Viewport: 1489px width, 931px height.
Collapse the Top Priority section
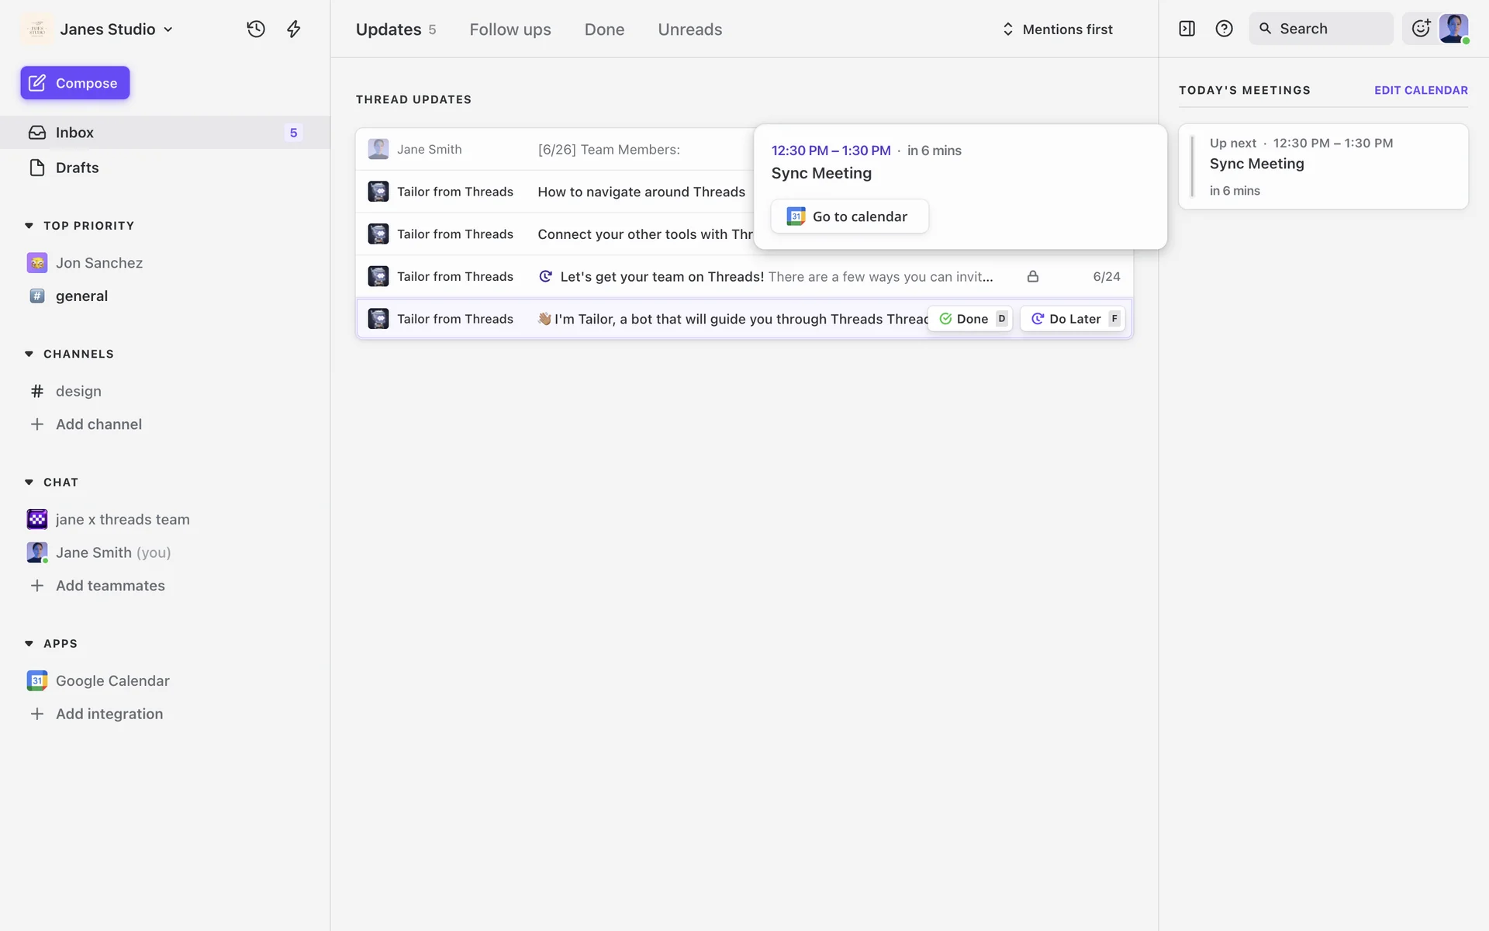tap(29, 226)
